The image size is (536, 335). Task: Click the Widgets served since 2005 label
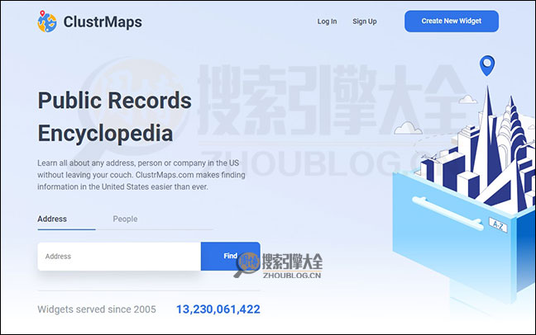tap(97, 309)
